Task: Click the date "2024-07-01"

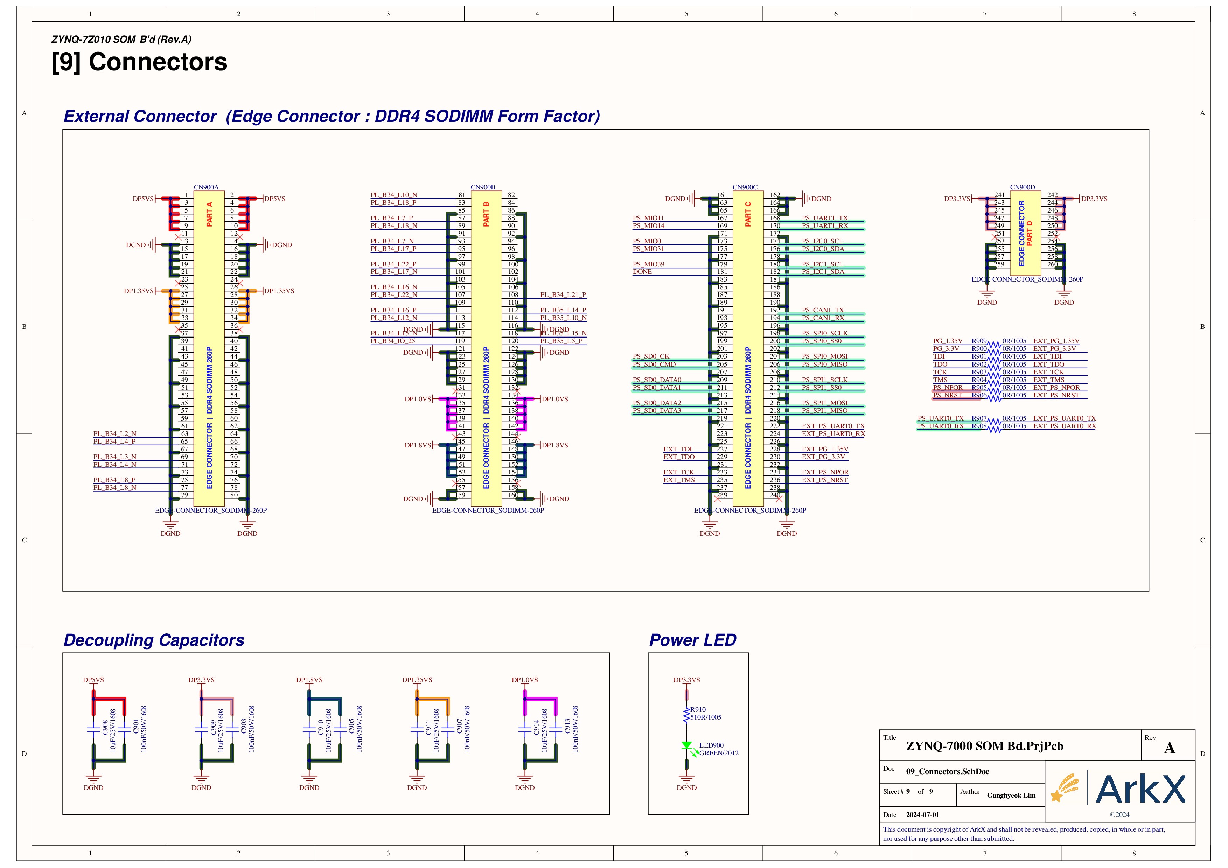Action: click(x=923, y=814)
